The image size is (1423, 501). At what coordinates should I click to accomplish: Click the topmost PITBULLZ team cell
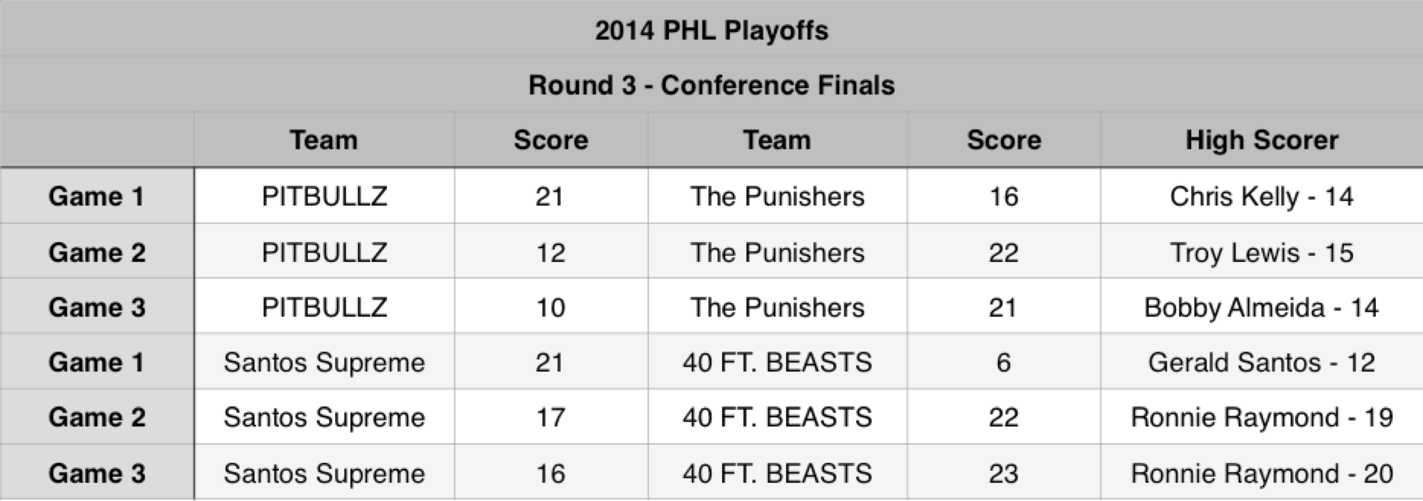(325, 197)
